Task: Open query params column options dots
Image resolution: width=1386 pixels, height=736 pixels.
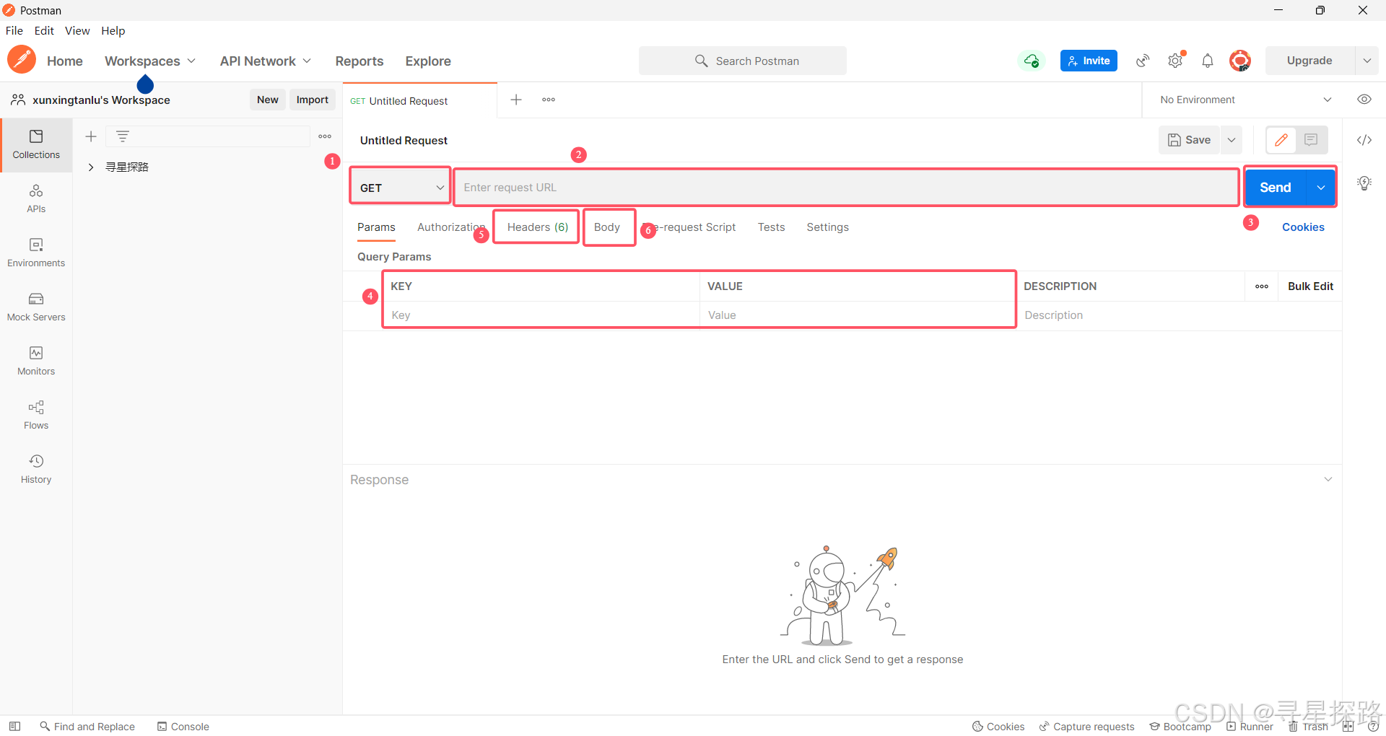Action: click(1262, 286)
